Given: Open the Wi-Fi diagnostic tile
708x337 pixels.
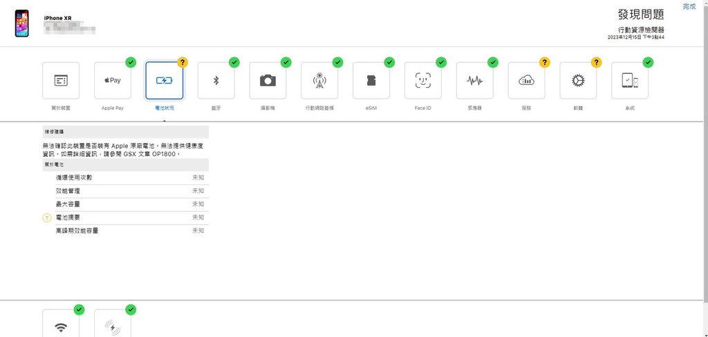Looking at the screenshot, I should (x=61, y=323).
